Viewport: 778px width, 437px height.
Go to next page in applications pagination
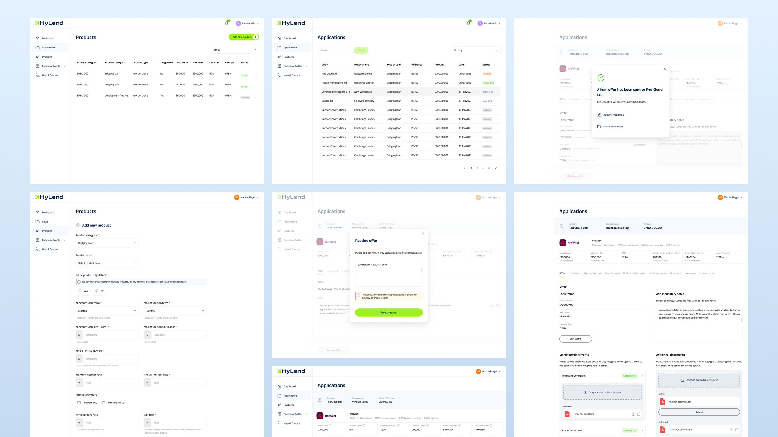pos(496,168)
